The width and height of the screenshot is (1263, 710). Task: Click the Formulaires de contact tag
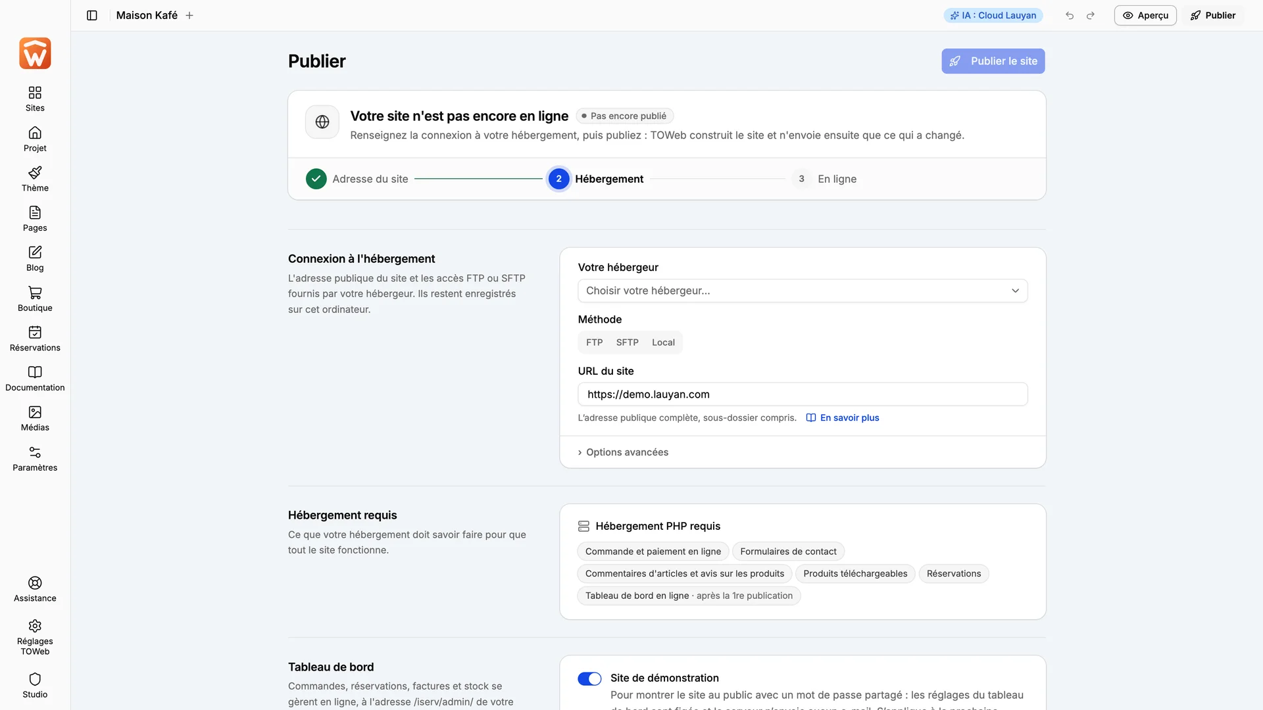788,552
